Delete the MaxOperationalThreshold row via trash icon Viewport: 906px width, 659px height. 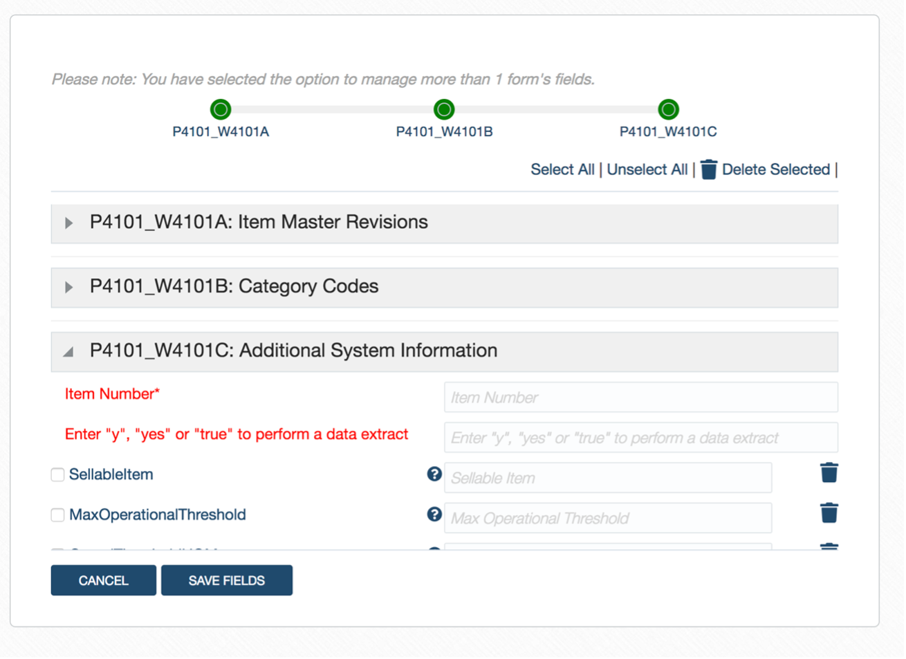click(829, 512)
